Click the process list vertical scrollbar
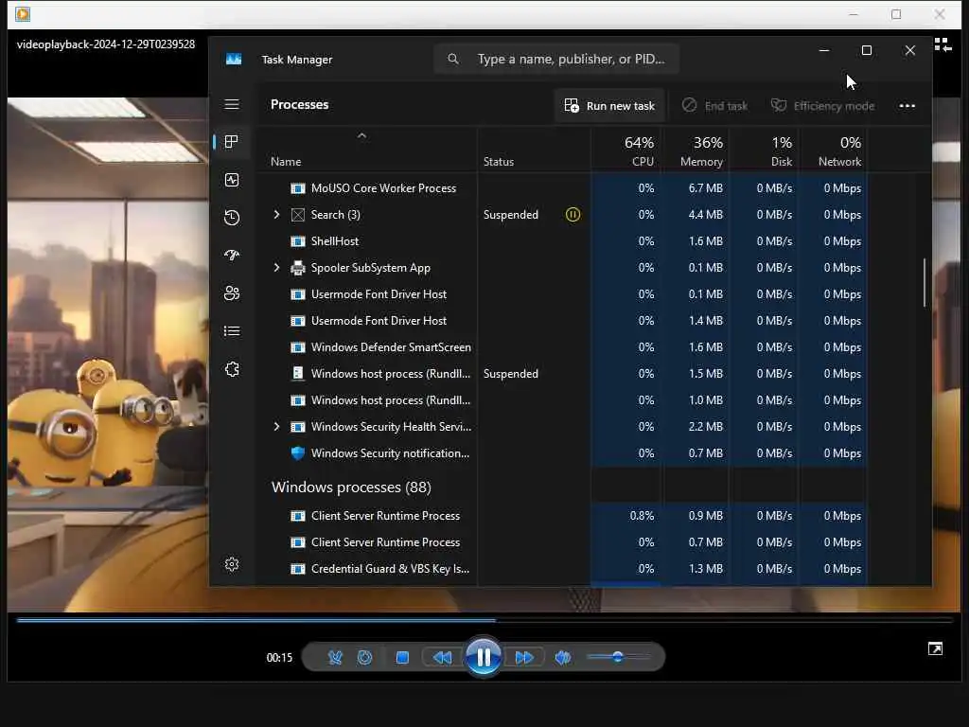This screenshot has height=727, width=969. pos(925,282)
